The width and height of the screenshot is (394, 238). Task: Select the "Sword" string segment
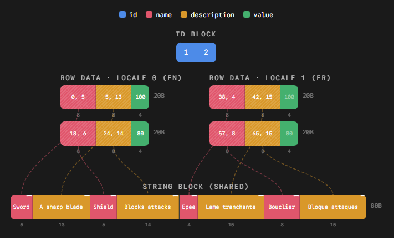22,207
